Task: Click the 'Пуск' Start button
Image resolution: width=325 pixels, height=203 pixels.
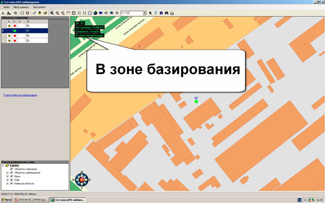Action: click(6, 200)
